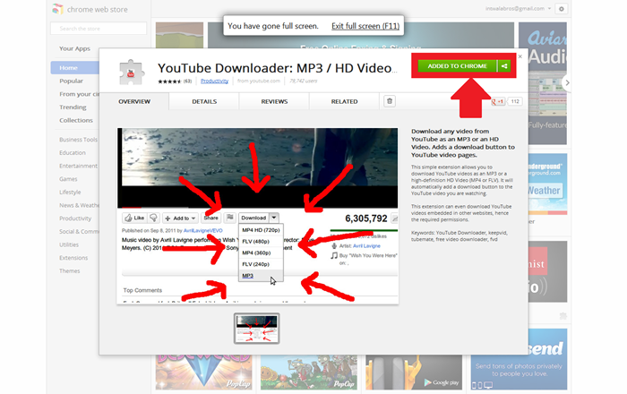Image resolution: width=627 pixels, height=394 pixels.
Task: Click the Added to Chrome button
Action: pyautogui.click(x=457, y=66)
